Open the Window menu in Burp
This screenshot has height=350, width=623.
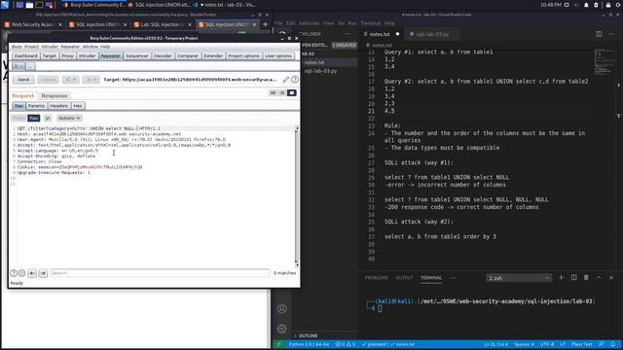(91, 47)
